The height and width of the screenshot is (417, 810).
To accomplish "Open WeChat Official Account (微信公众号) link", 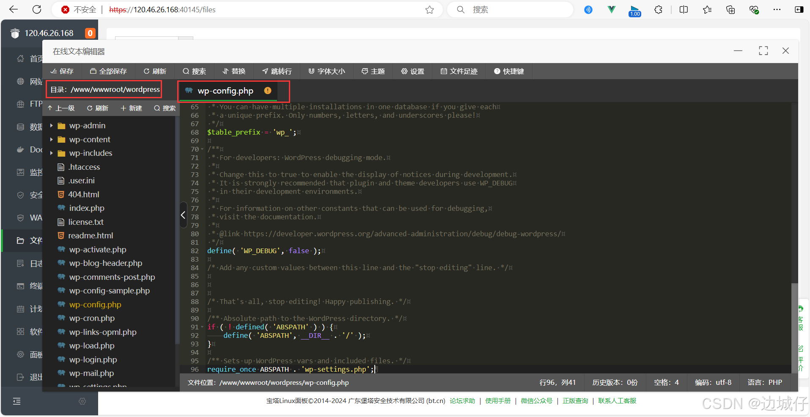I will pos(536,401).
